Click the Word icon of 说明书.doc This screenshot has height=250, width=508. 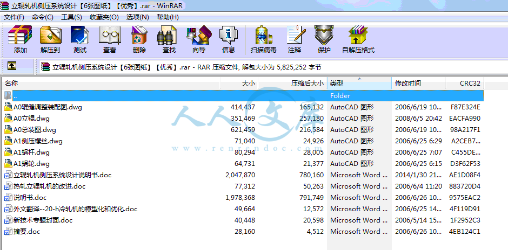tap(8, 198)
